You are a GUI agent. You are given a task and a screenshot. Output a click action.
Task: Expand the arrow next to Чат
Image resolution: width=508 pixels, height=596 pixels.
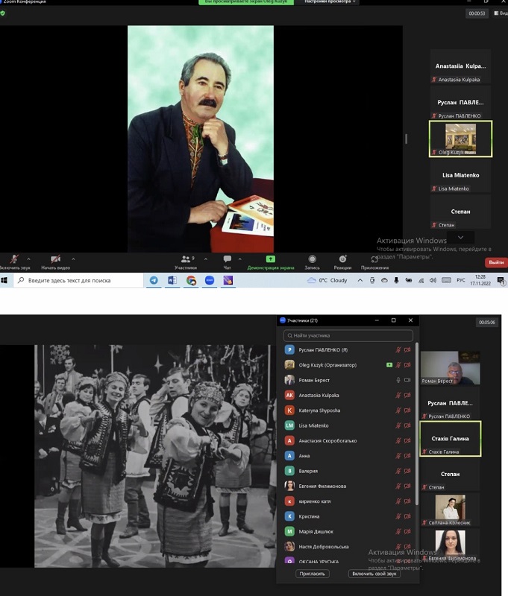[x=239, y=259]
